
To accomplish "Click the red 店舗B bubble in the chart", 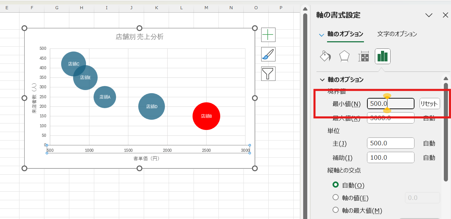I will pyautogui.click(x=206, y=116).
